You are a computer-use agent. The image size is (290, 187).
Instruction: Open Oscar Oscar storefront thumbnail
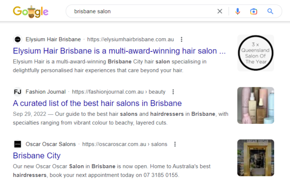tap(255, 158)
